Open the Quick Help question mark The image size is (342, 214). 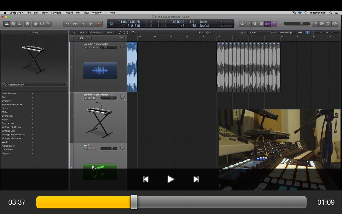pyautogui.click(x=27, y=24)
